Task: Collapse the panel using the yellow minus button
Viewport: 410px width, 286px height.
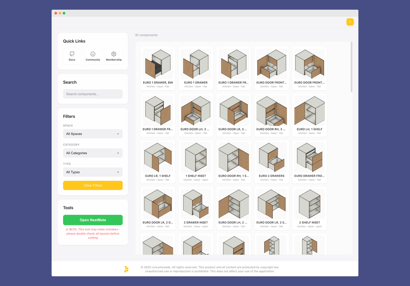Action: coord(350,22)
